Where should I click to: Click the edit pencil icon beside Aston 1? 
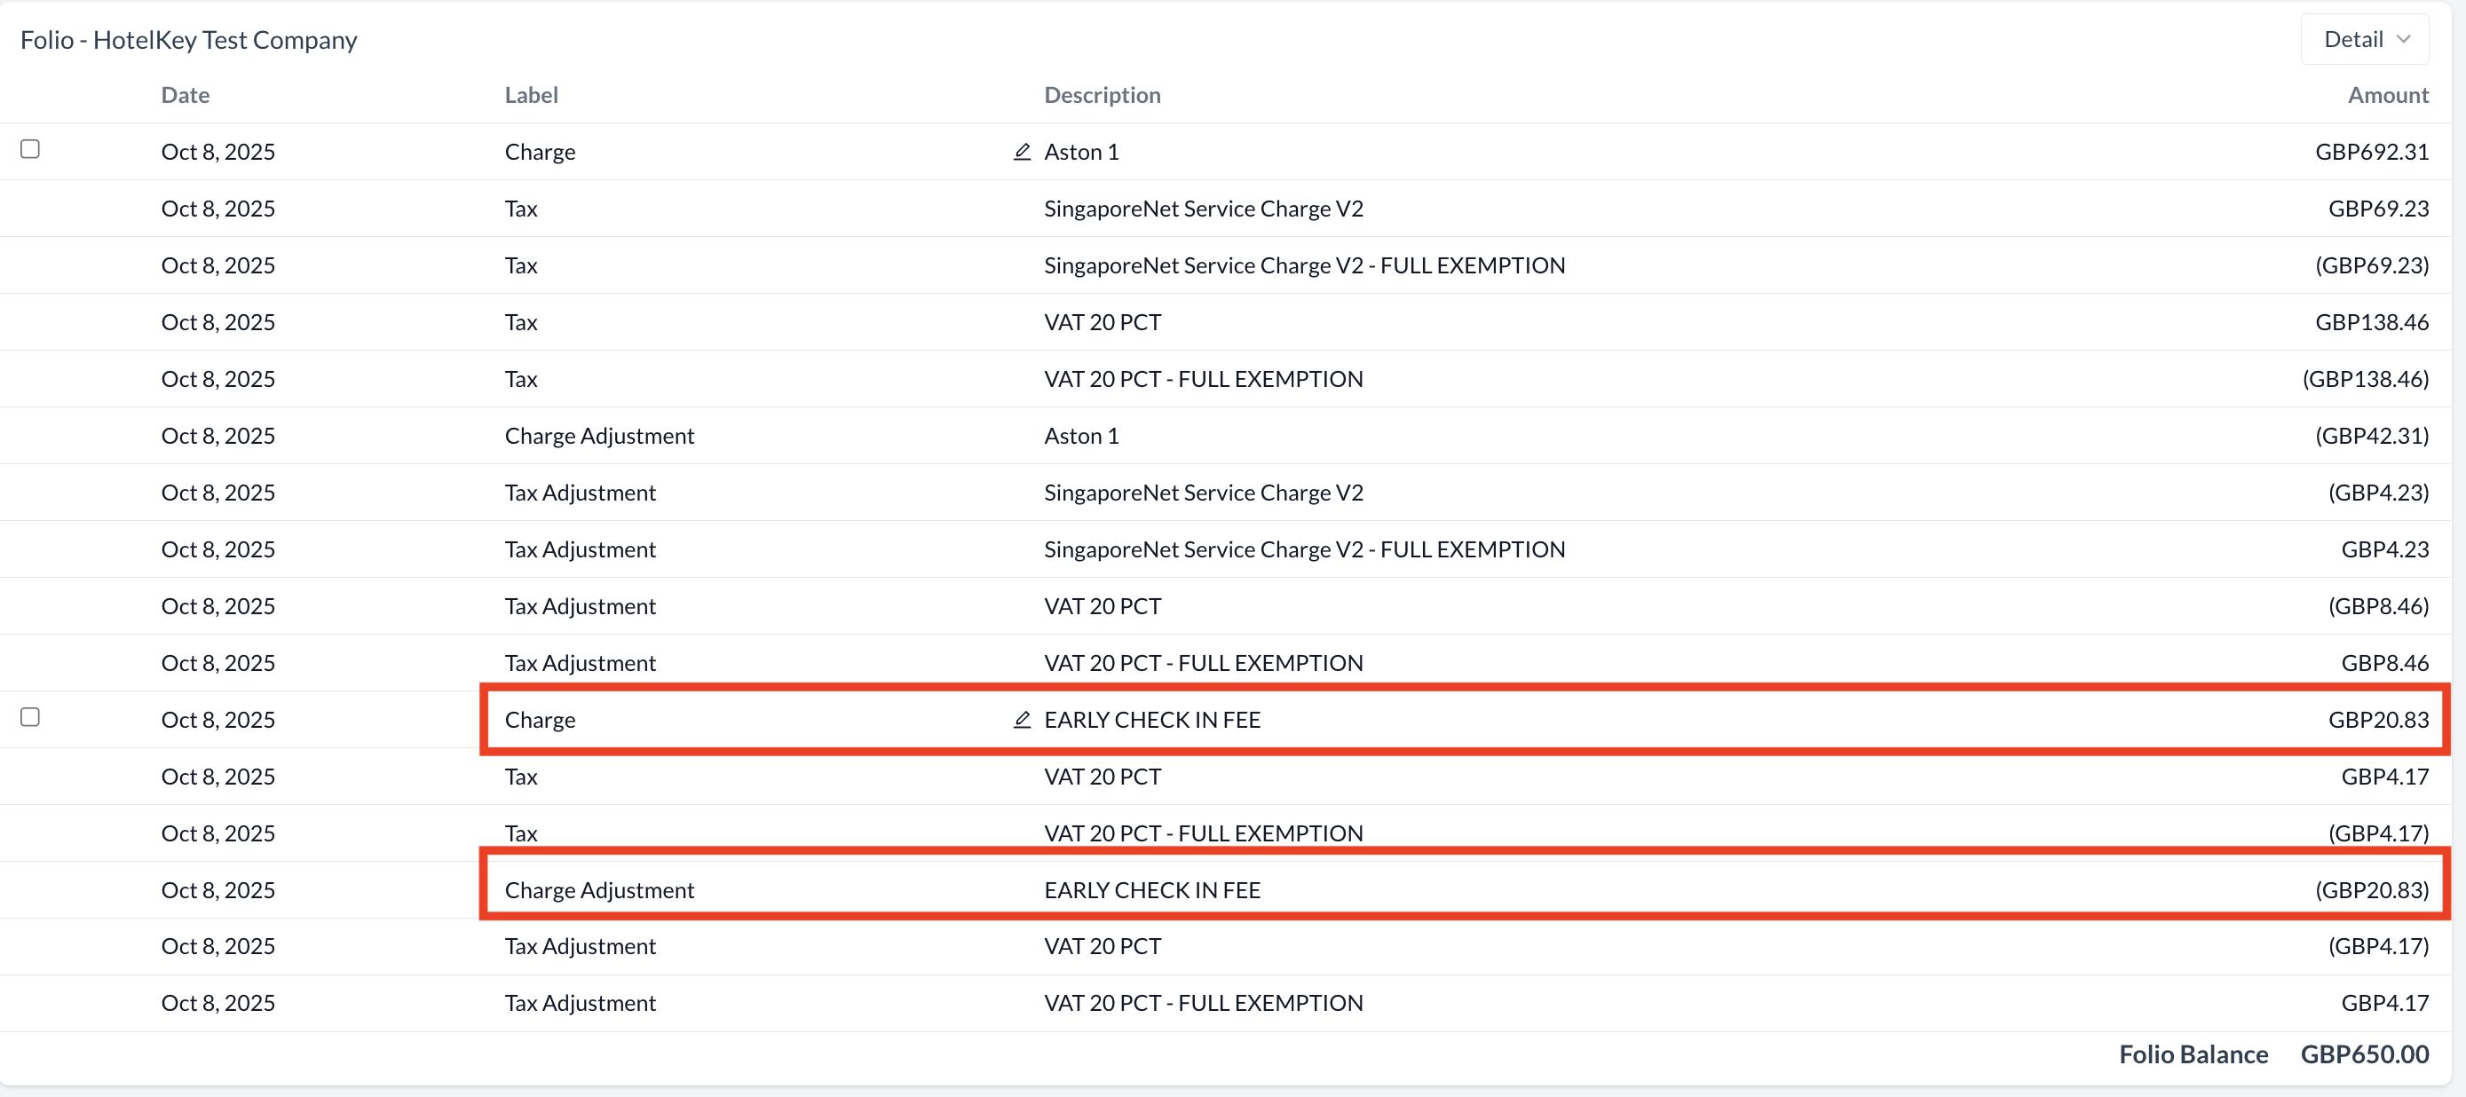point(1022,151)
